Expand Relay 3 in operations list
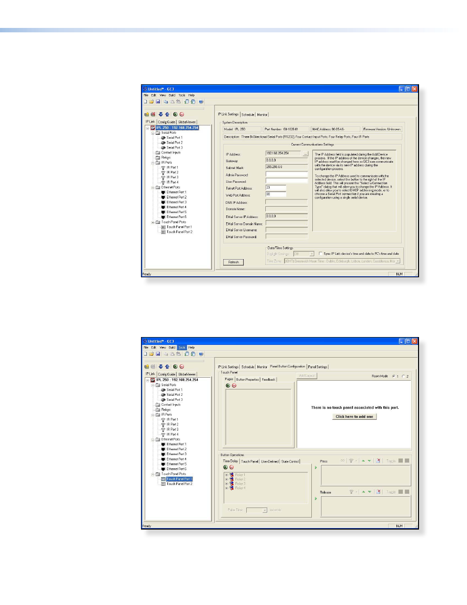Image resolution: width=467 pixels, height=605 pixels. tap(226, 484)
